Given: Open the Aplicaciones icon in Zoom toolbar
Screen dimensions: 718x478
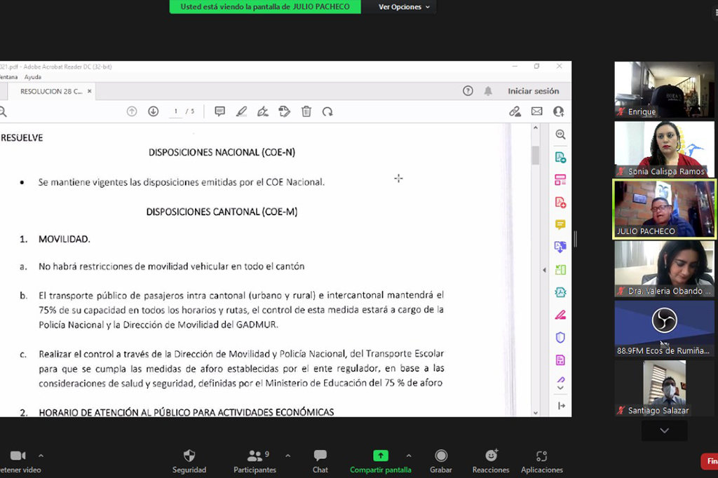Looking at the screenshot, I should [541, 456].
